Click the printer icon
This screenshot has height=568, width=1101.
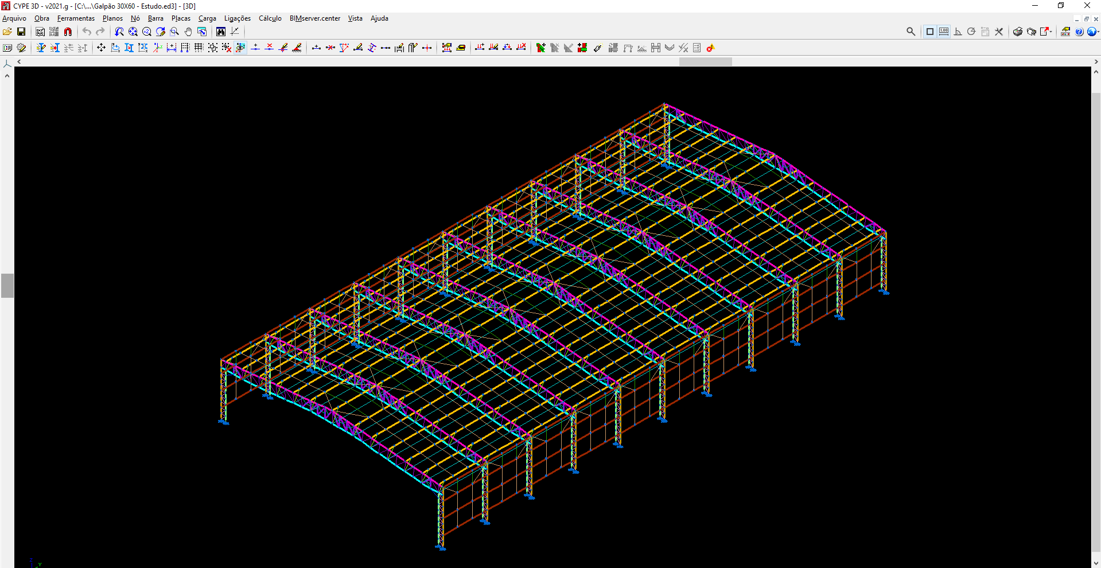point(1017,32)
